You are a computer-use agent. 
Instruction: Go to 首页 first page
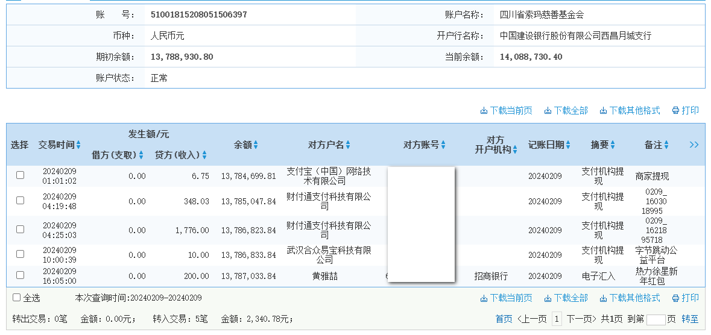coord(504,319)
